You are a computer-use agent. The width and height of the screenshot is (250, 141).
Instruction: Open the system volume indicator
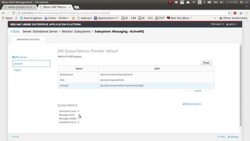tap(221, 2)
